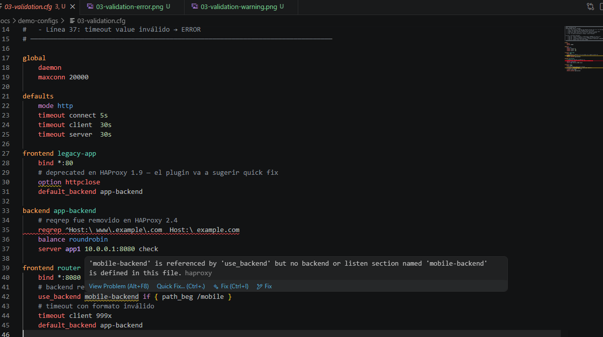Click line number 37 in the gutter
The width and height of the screenshot is (603, 337).
click(x=7, y=249)
